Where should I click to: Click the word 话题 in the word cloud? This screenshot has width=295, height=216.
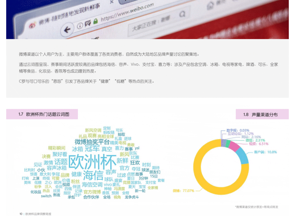point(61,162)
